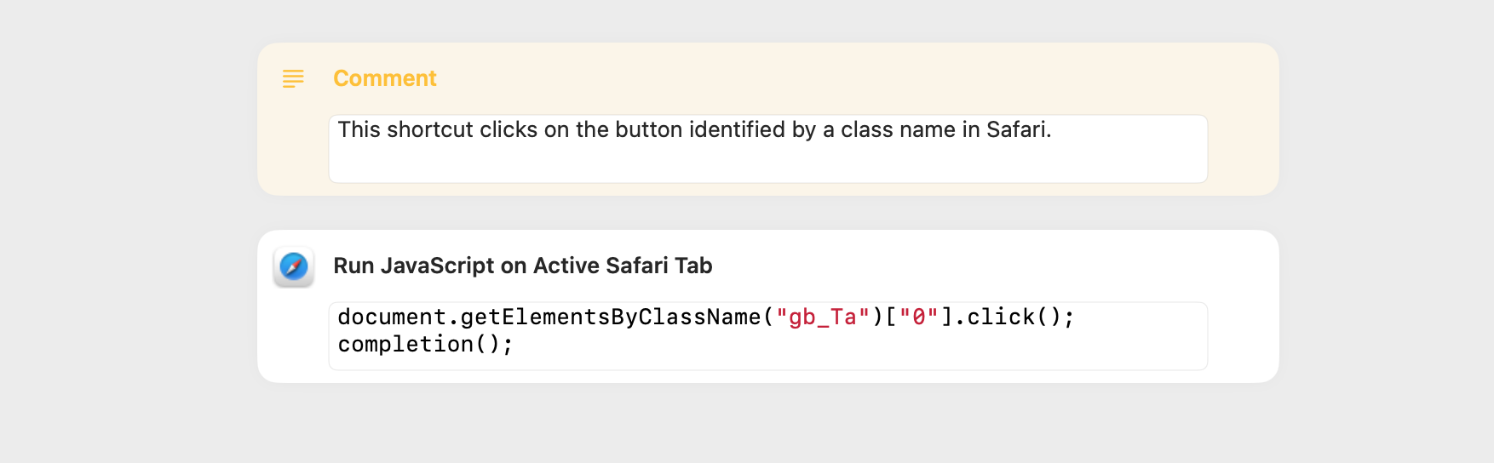Click empty space below the comment text
1494x463 pixels.
pos(767,163)
